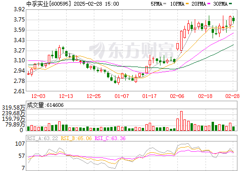
Task: Click the 01-07 date axis label
Action: click(x=122, y=96)
